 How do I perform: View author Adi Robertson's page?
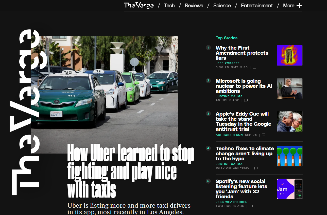tap(229, 135)
